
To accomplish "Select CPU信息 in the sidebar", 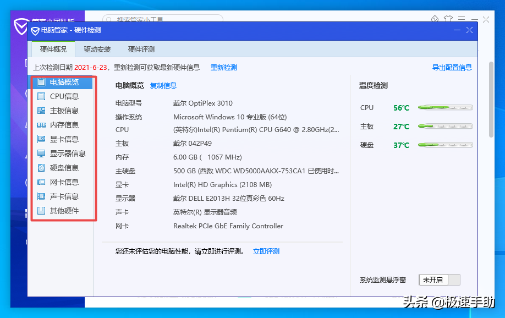I will point(62,96).
